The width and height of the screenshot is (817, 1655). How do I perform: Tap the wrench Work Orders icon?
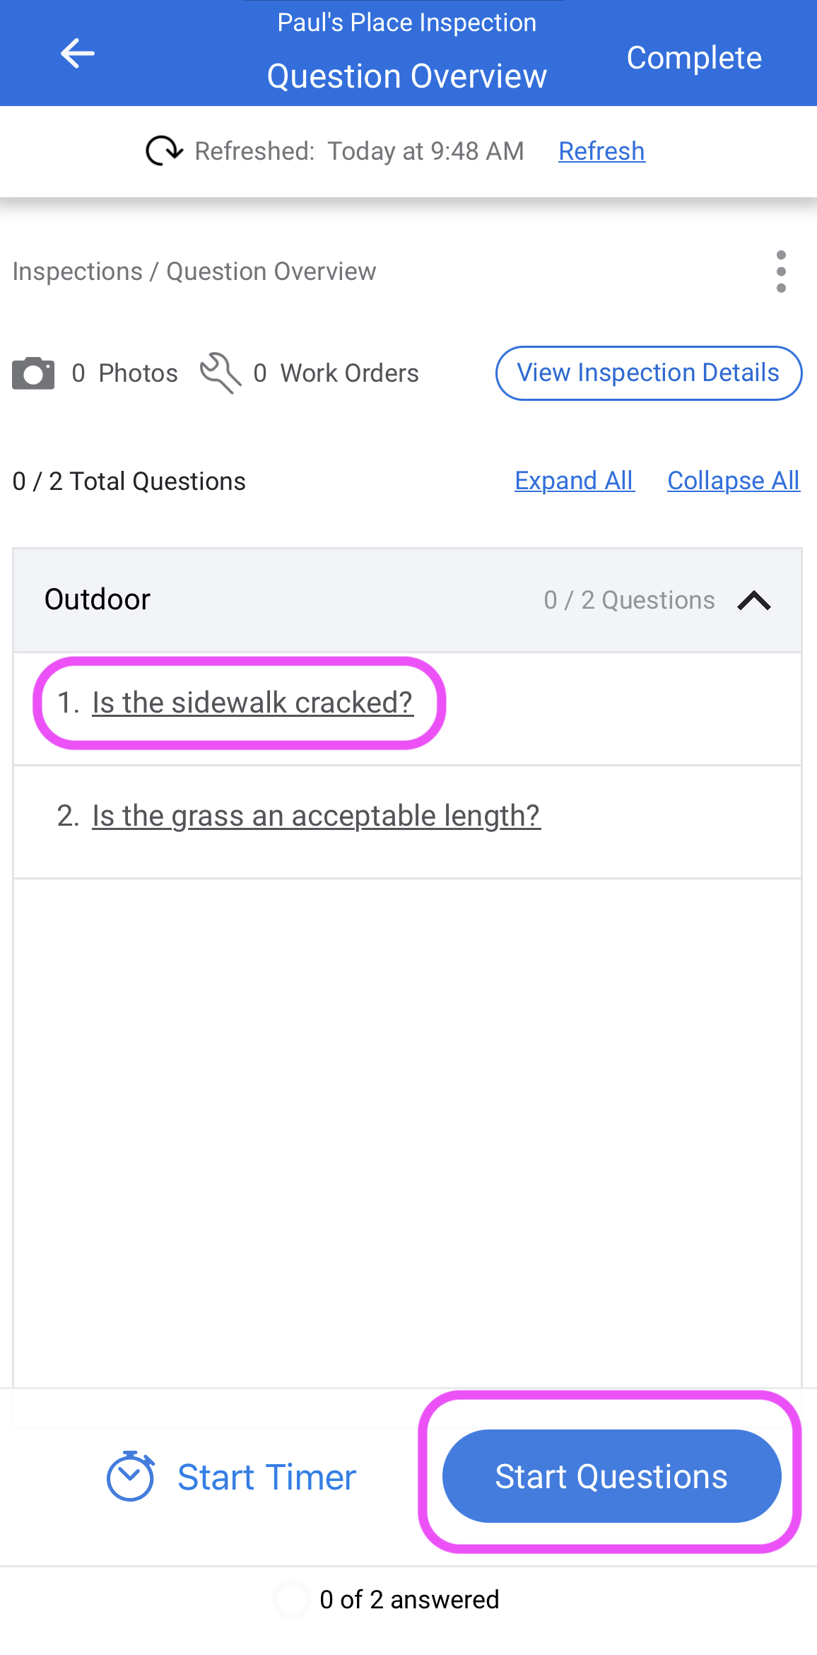[221, 373]
